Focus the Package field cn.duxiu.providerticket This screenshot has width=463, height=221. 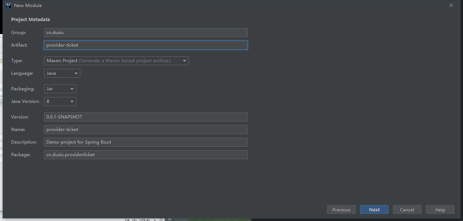click(145, 155)
